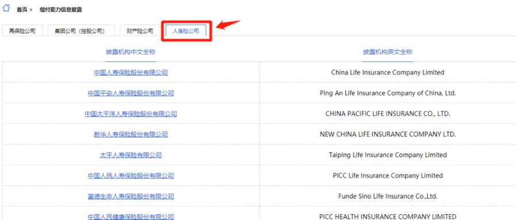Open 新华人寿保险股份有限公司 link
Image resolution: width=516 pixels, height=220 pixels.
pos(131,134)
